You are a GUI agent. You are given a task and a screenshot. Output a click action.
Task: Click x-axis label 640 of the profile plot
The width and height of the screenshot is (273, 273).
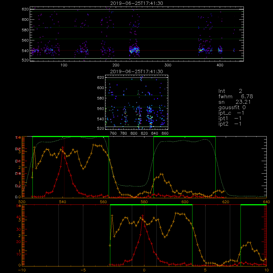[x=266, y=202]
